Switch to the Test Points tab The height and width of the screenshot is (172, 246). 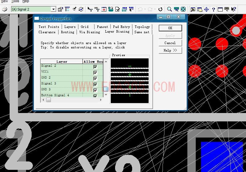pyautogui.click(x=49, y=27)
